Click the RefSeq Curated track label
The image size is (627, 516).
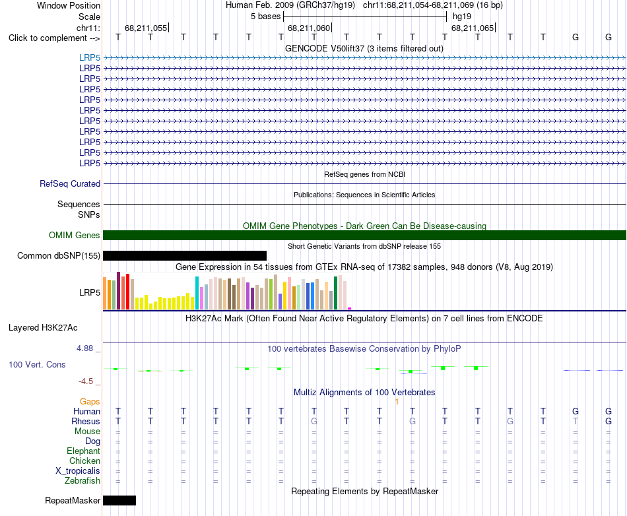pyautogui.click(x=70, y=184)
